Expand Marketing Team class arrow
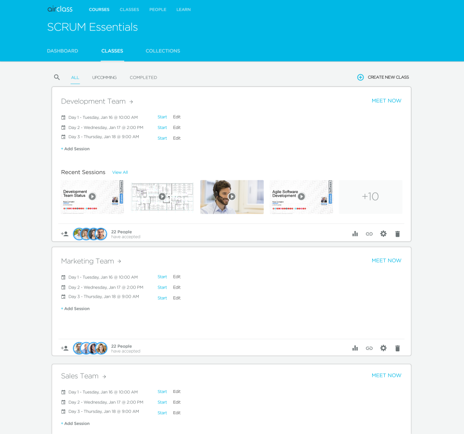This screenshot has width=464, height=434. [119, 261]
